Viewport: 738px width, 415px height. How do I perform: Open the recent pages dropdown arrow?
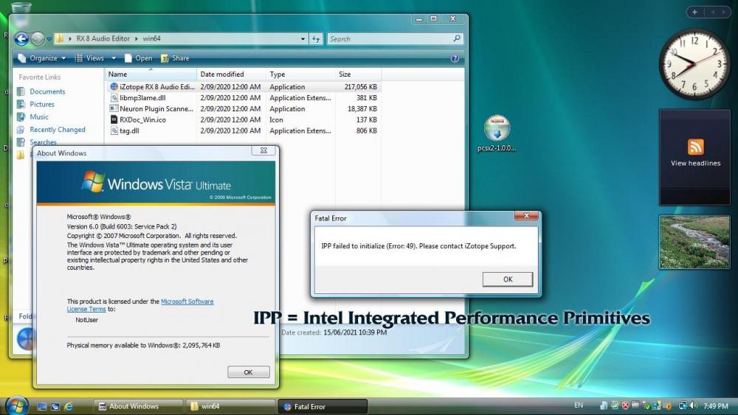49,39
